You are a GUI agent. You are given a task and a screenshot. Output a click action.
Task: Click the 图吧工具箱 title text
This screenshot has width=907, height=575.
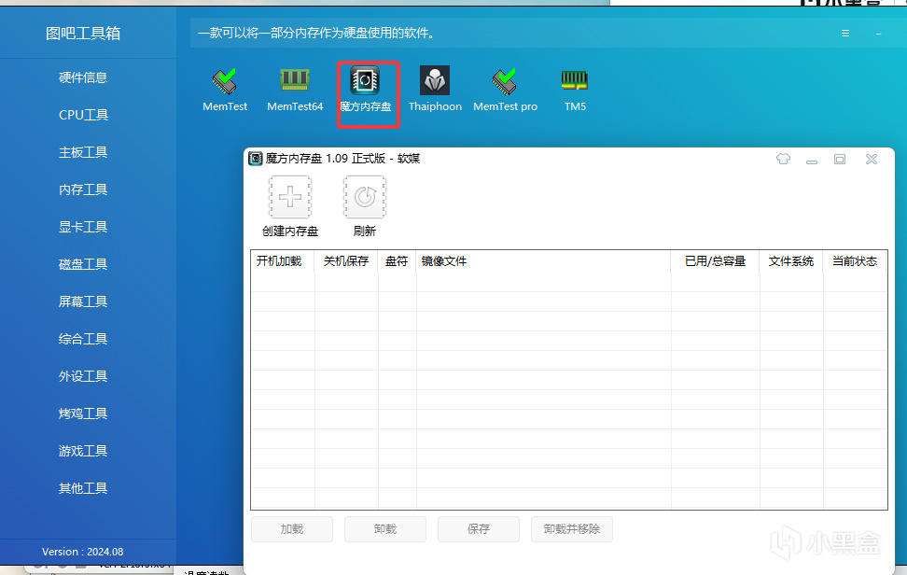pyautogui.click(x=83, y=34)
